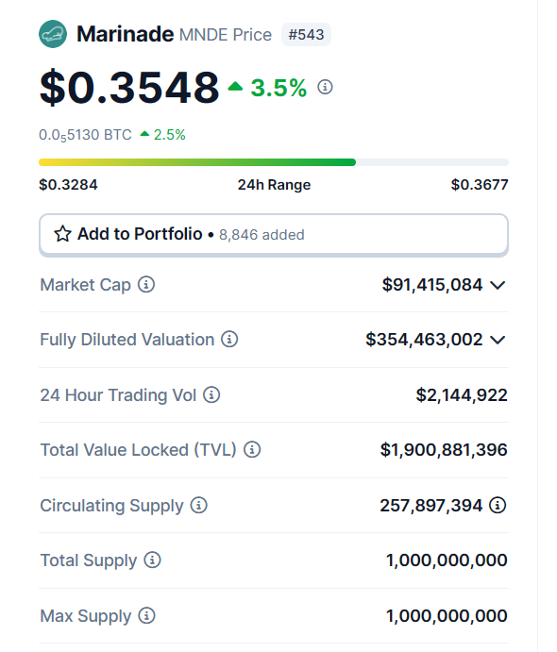Click the Total Value Locked (TVL) label
Image resolution: width=557 pixels, height=652 pixels.
[x=138, y=450]
